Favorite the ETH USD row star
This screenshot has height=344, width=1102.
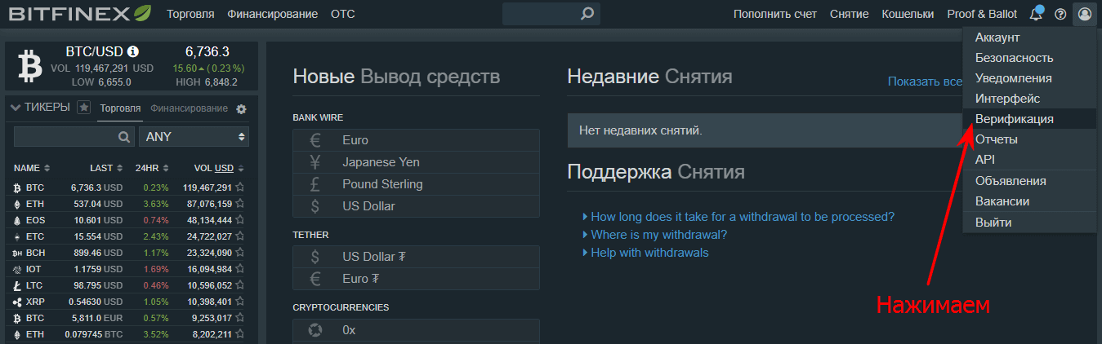pos(240,204)
